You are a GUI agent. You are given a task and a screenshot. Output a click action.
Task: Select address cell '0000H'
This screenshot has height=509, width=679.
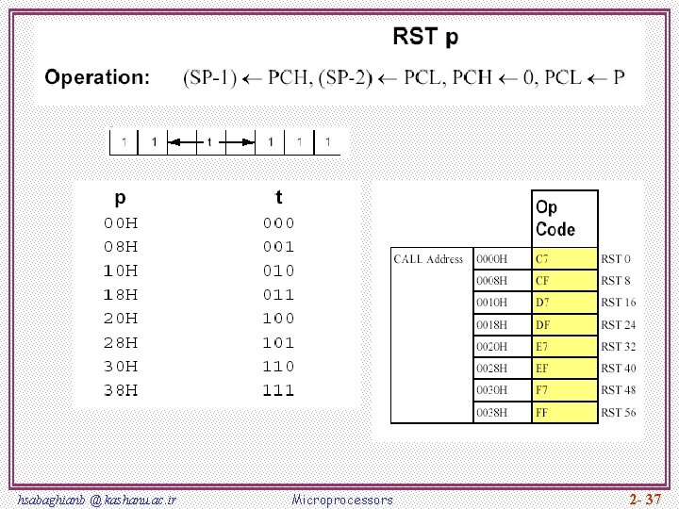[x=503, y=259]
